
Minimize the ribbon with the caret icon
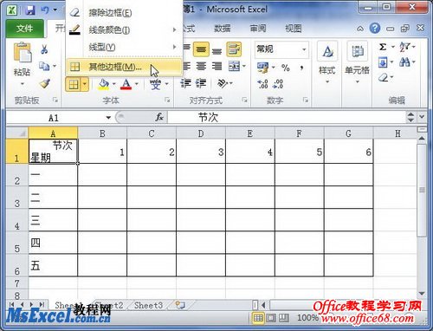click(360, 29)
